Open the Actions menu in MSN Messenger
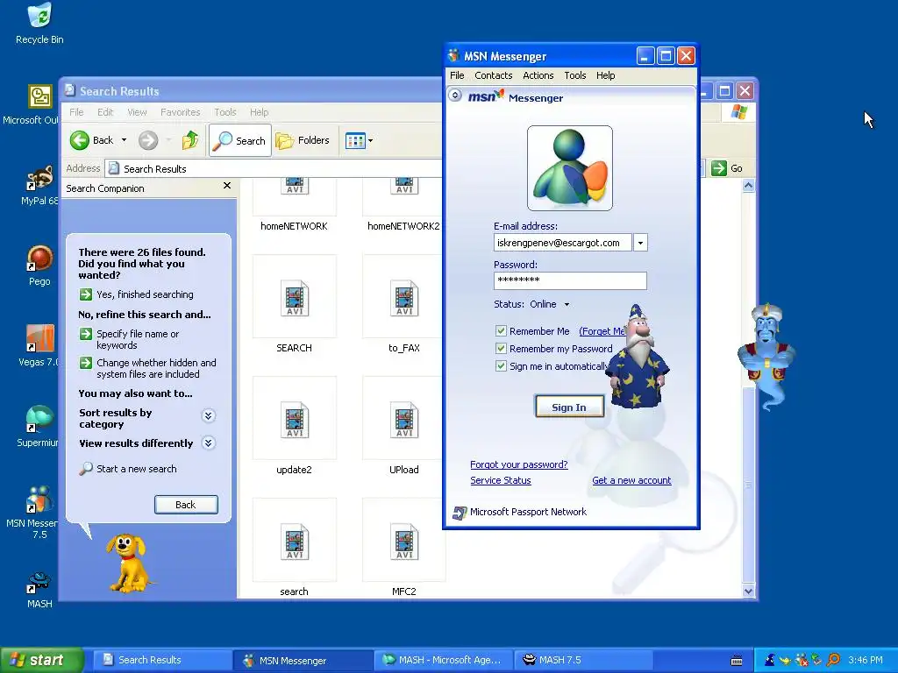Viewport: 898px width, 673px height. coord(538,75)
